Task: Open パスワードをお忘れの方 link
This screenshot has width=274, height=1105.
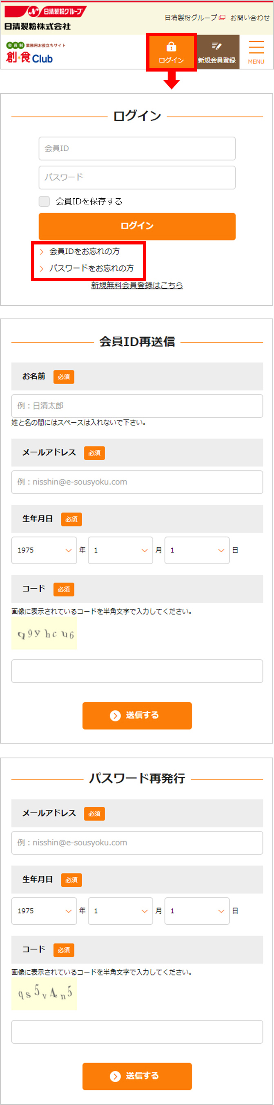Action: tap(87, 268)
